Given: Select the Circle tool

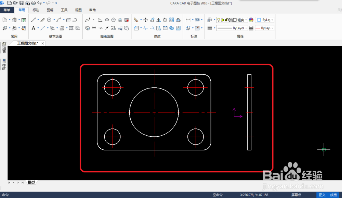Looking at the screenshot, I should [x=49, y=20].
